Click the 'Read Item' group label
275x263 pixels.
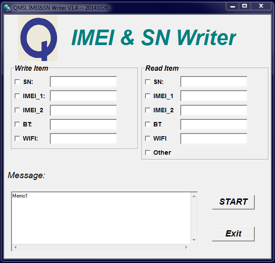pyautogui.click(x=162, y=68)
